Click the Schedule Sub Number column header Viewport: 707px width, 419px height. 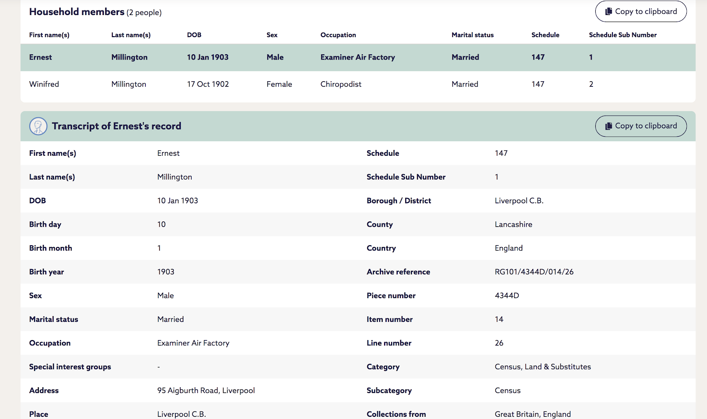click(x=623, y=35)
